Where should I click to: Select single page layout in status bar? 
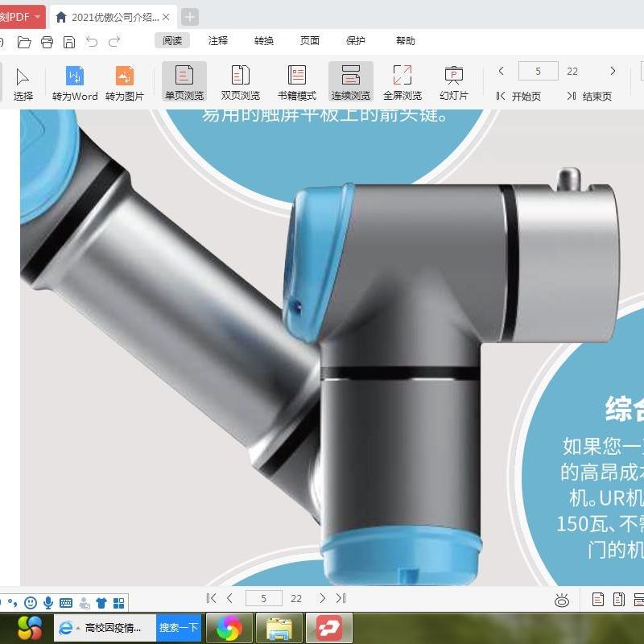[598, 600]
